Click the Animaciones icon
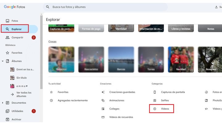The width and height of the screenshot is (222, 125). 103,101
